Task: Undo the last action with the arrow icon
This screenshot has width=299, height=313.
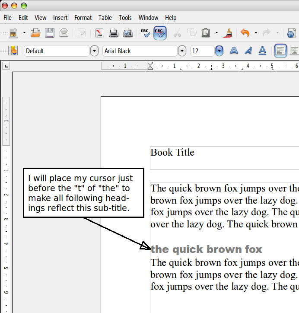Action: click(x=245, y=33)
